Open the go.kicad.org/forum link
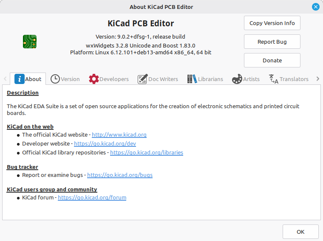 coord(92,198)
